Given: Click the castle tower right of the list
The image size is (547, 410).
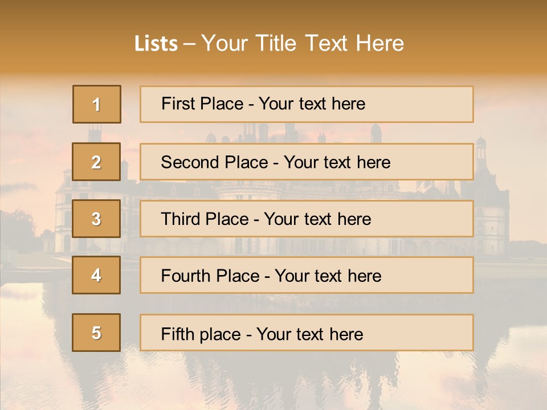Looking at the screenshot, I should (x=491, y=211).
